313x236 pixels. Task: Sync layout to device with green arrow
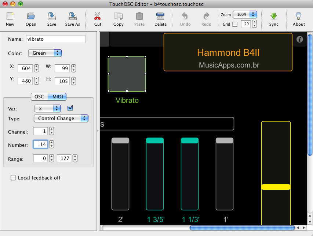[274, 16]
